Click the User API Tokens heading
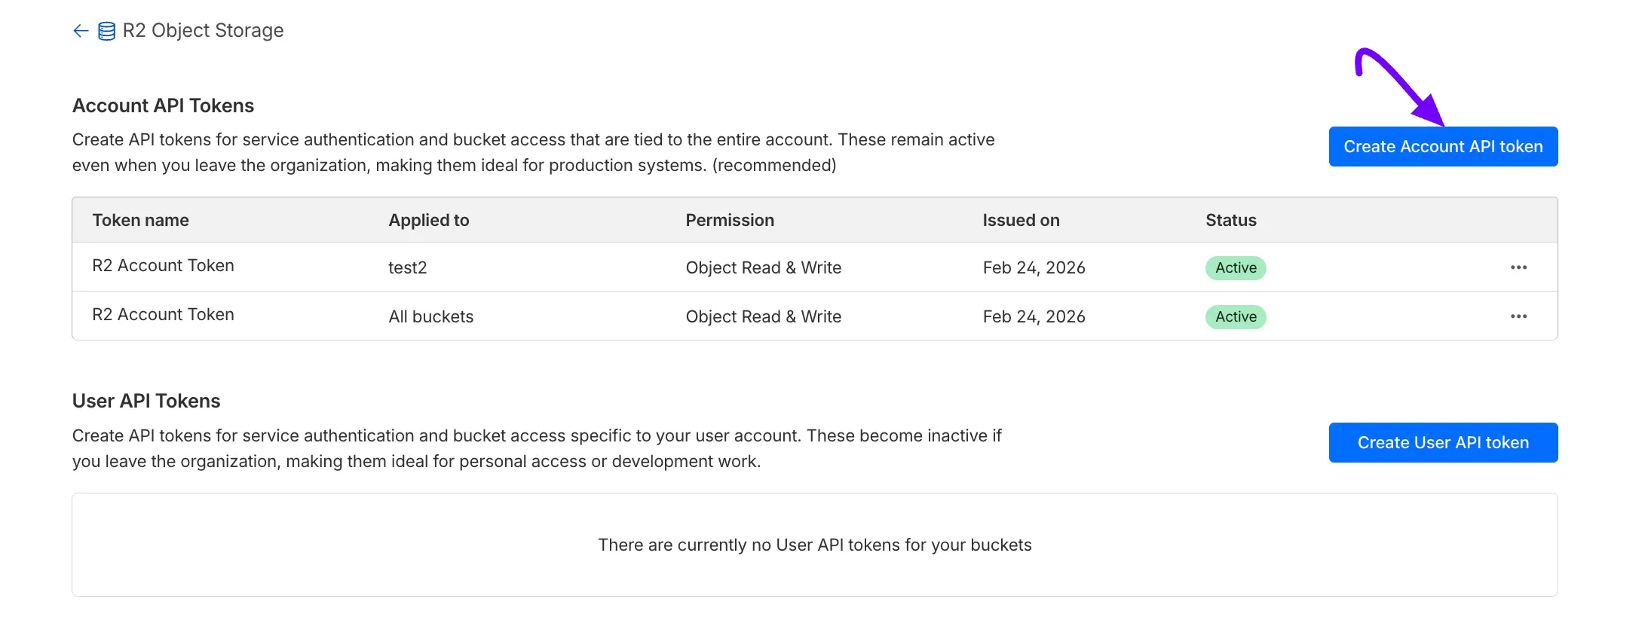 tap(146, 401)
